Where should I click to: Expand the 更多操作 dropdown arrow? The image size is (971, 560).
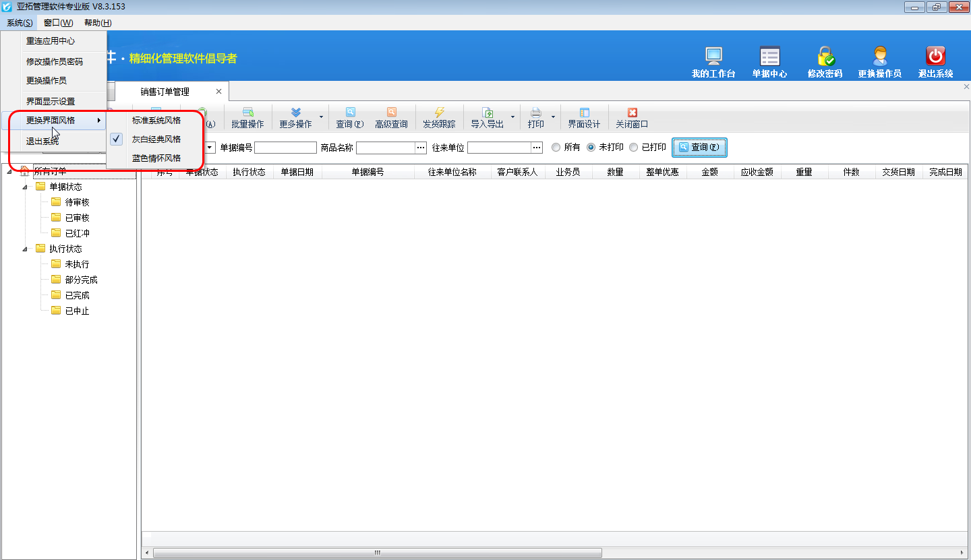(321, 117)
